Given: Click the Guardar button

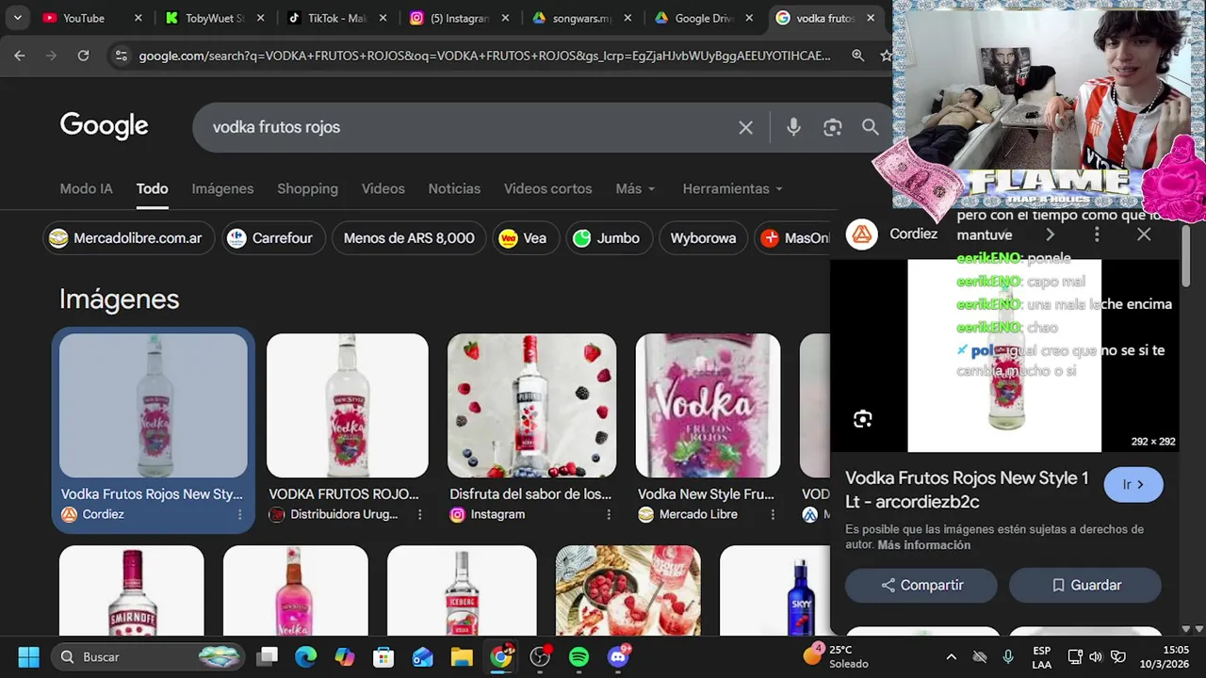Looking at the screenshot, I should tap(1085, 586).
